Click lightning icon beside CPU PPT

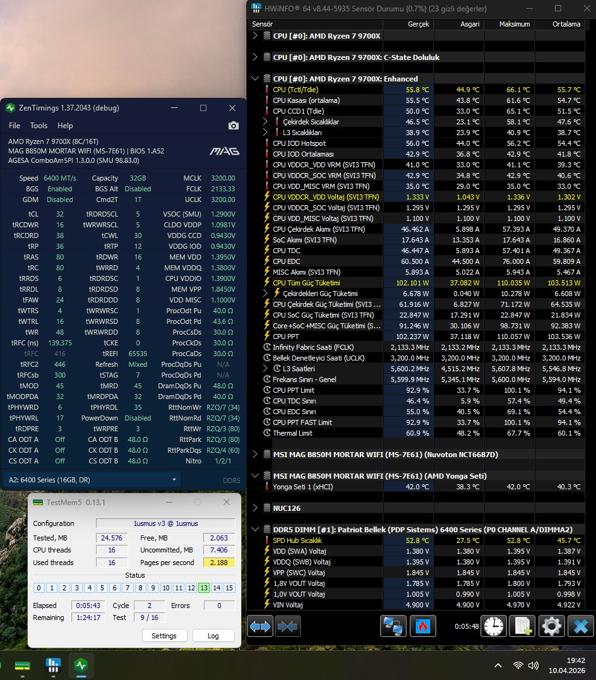(267, 337)
